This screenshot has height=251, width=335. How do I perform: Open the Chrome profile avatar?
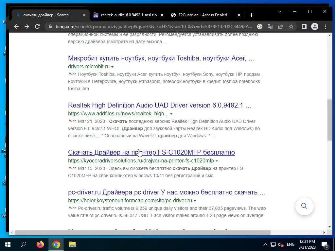pos(314,26)
